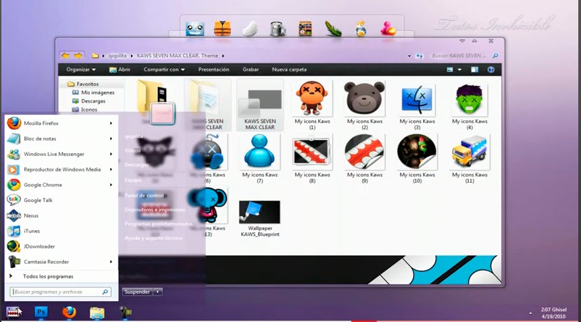Select Descargas in the navigation pane
Image resolution: width=581 pixels, height=322 pixels.
pos(93,101)
